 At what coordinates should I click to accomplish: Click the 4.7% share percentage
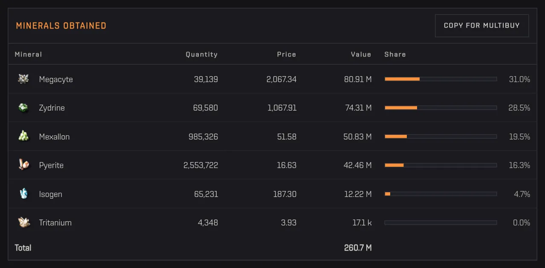coord(522,194)
